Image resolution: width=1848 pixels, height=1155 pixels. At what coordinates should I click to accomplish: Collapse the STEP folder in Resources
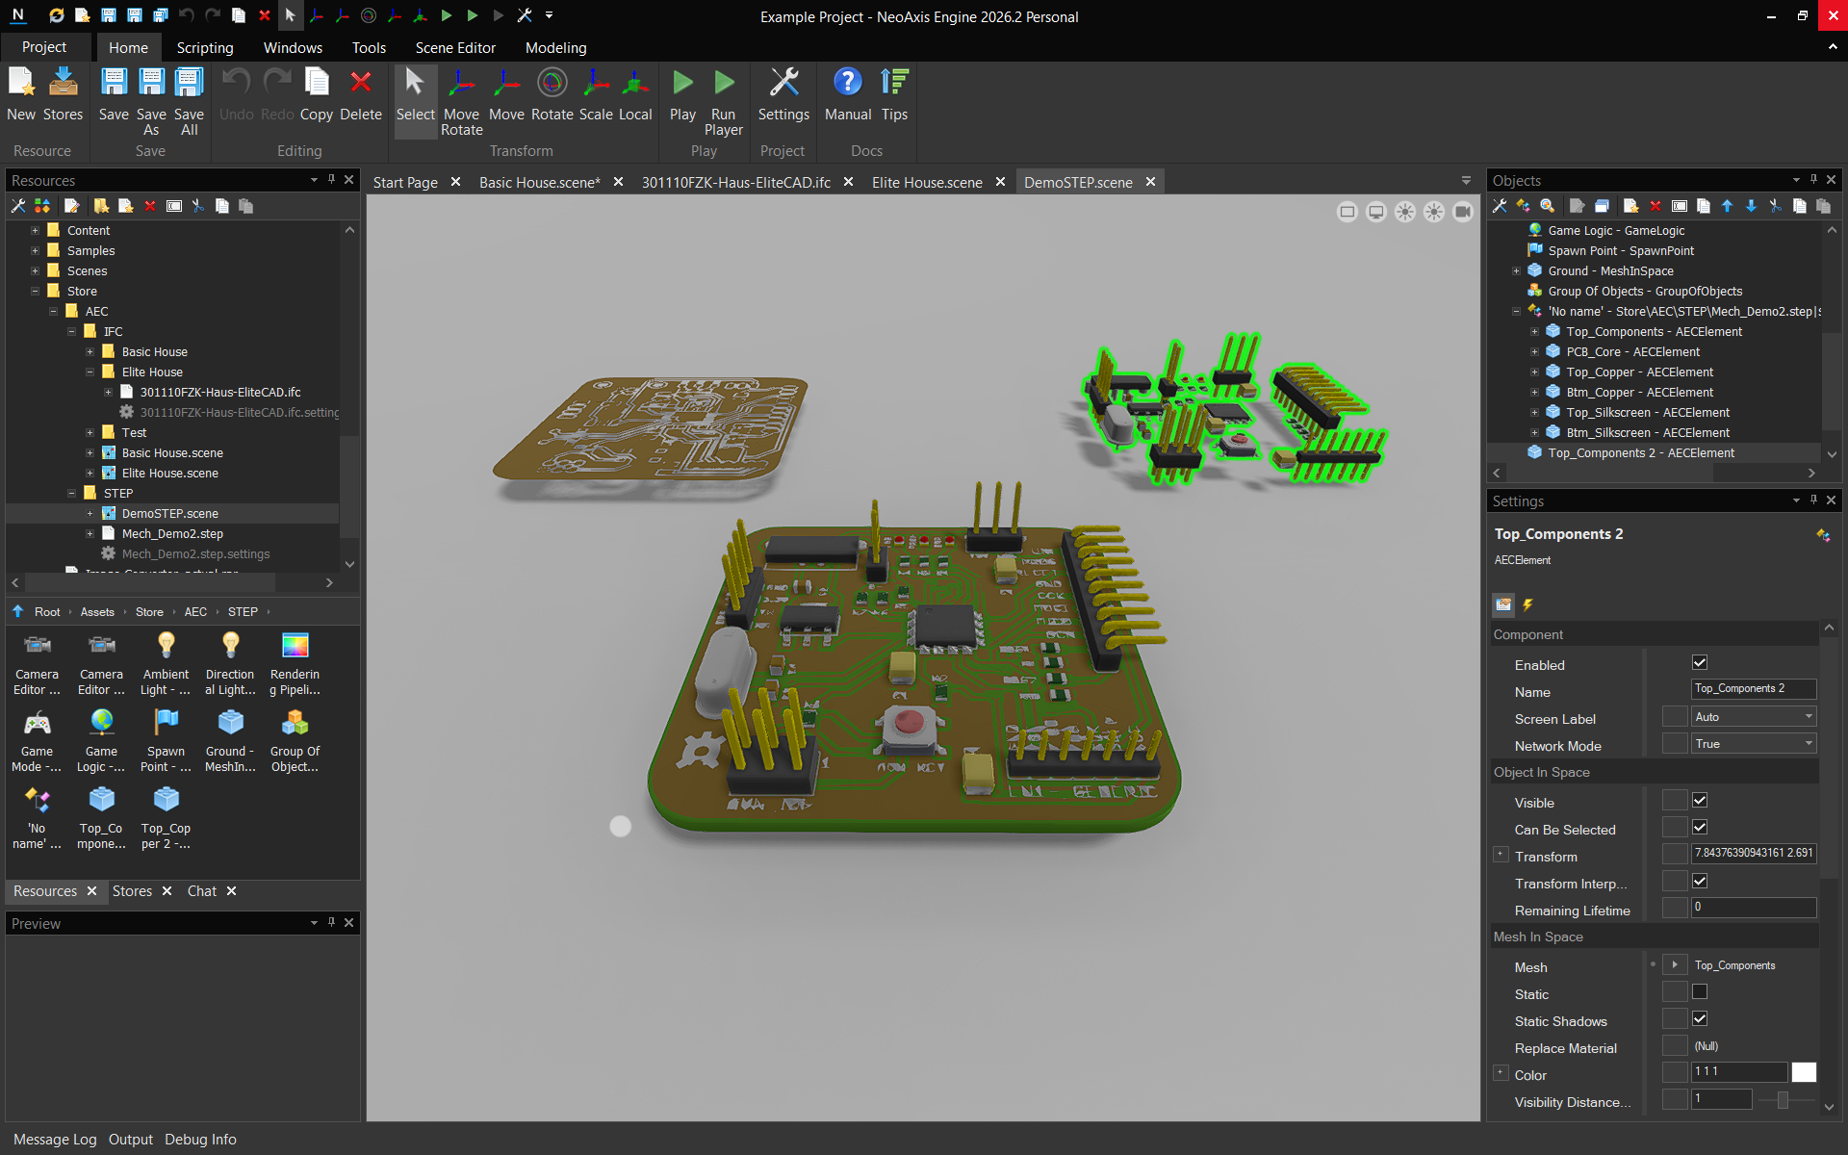71,493
